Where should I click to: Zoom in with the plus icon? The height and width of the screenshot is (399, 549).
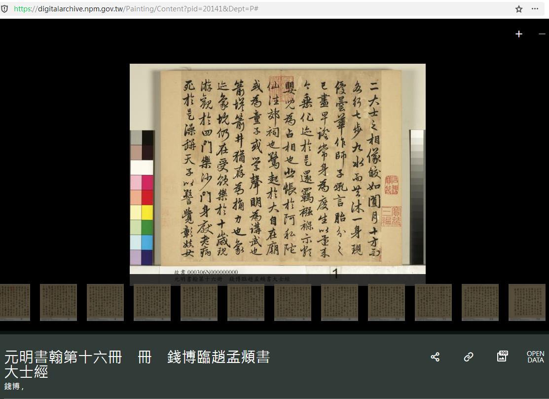coord(518,34)
